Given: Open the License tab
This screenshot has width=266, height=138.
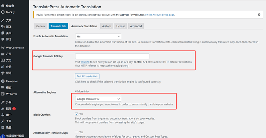Looking at the screenshot, I should click(121, 26).
